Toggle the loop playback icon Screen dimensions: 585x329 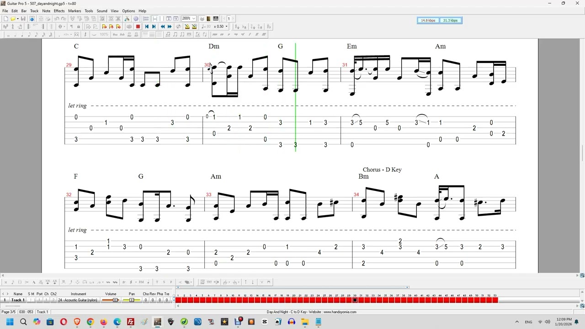[179, 27]
